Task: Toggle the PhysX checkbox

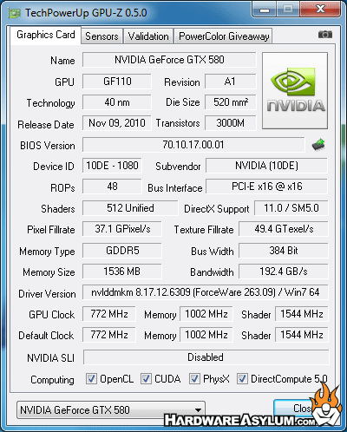Action: coord(194,379)
